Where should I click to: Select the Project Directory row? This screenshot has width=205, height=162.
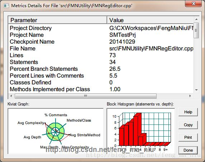pos(101,28)
